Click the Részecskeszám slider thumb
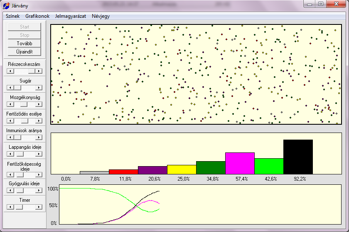Image resolution: width=349 pixels, height=232 pixels. click(32, 71)
